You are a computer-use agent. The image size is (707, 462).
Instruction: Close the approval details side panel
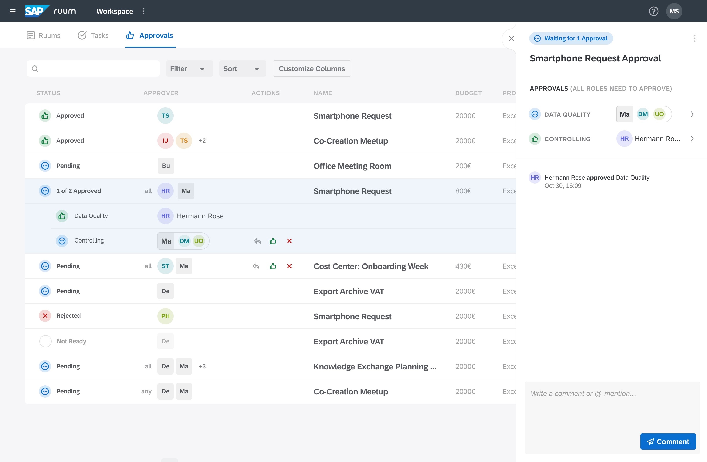[511, 38]
